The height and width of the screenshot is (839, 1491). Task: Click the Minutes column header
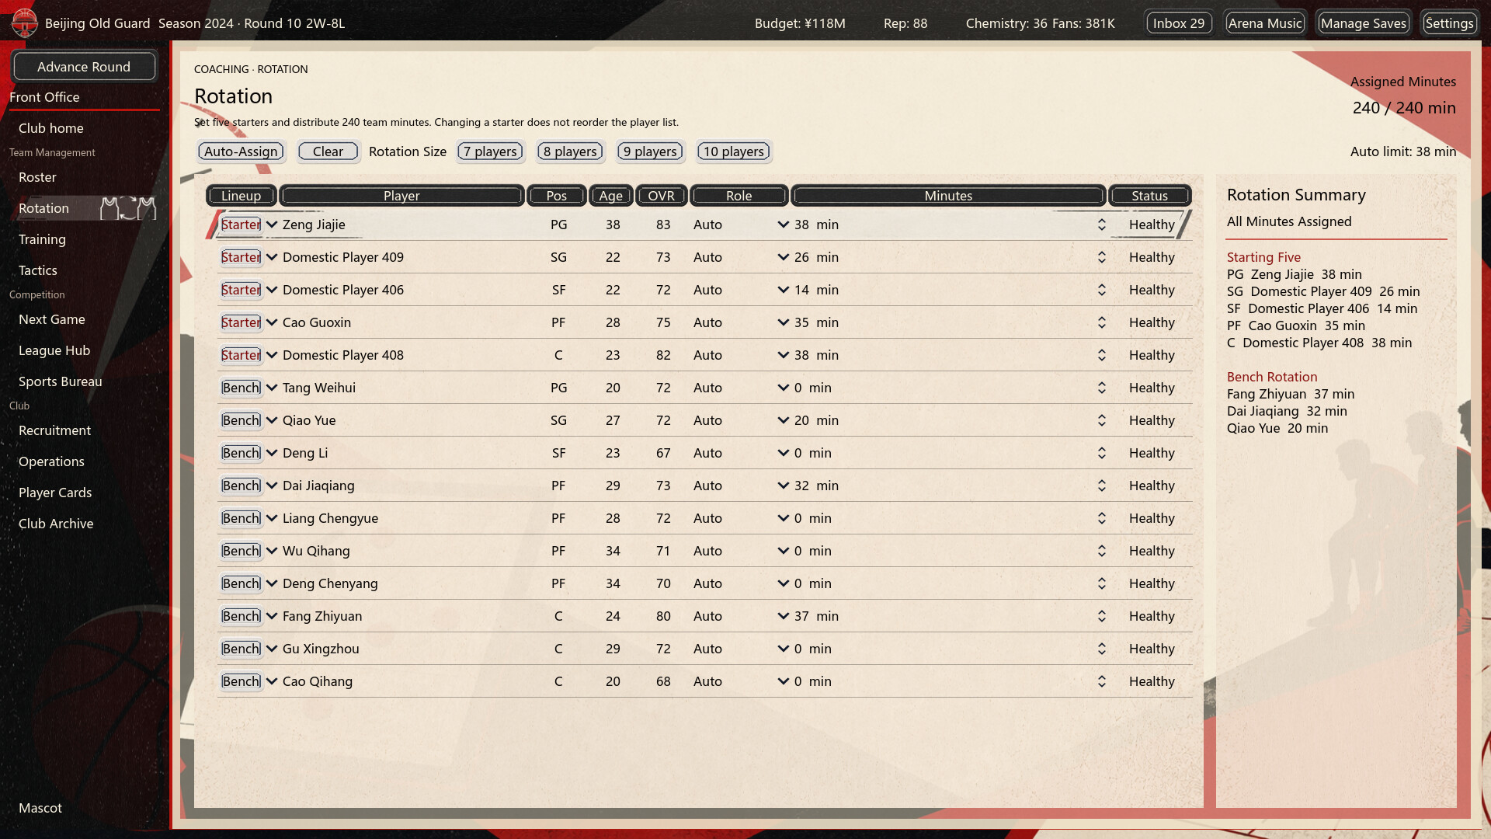pos(948,196)
